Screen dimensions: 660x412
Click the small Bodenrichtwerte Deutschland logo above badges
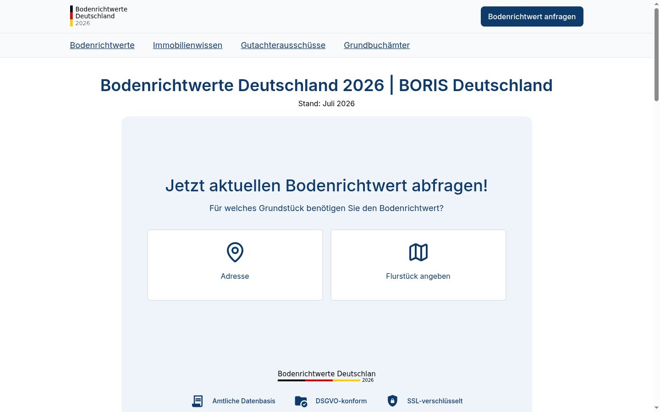[326, 376]
